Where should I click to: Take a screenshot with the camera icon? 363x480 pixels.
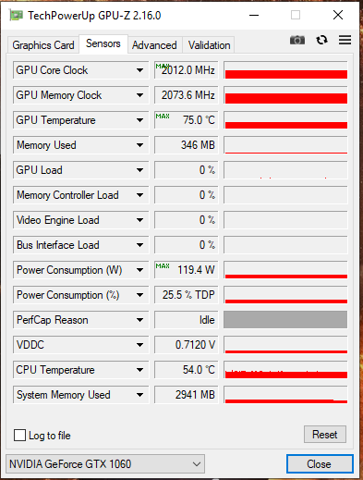click(x=297, y=40)
